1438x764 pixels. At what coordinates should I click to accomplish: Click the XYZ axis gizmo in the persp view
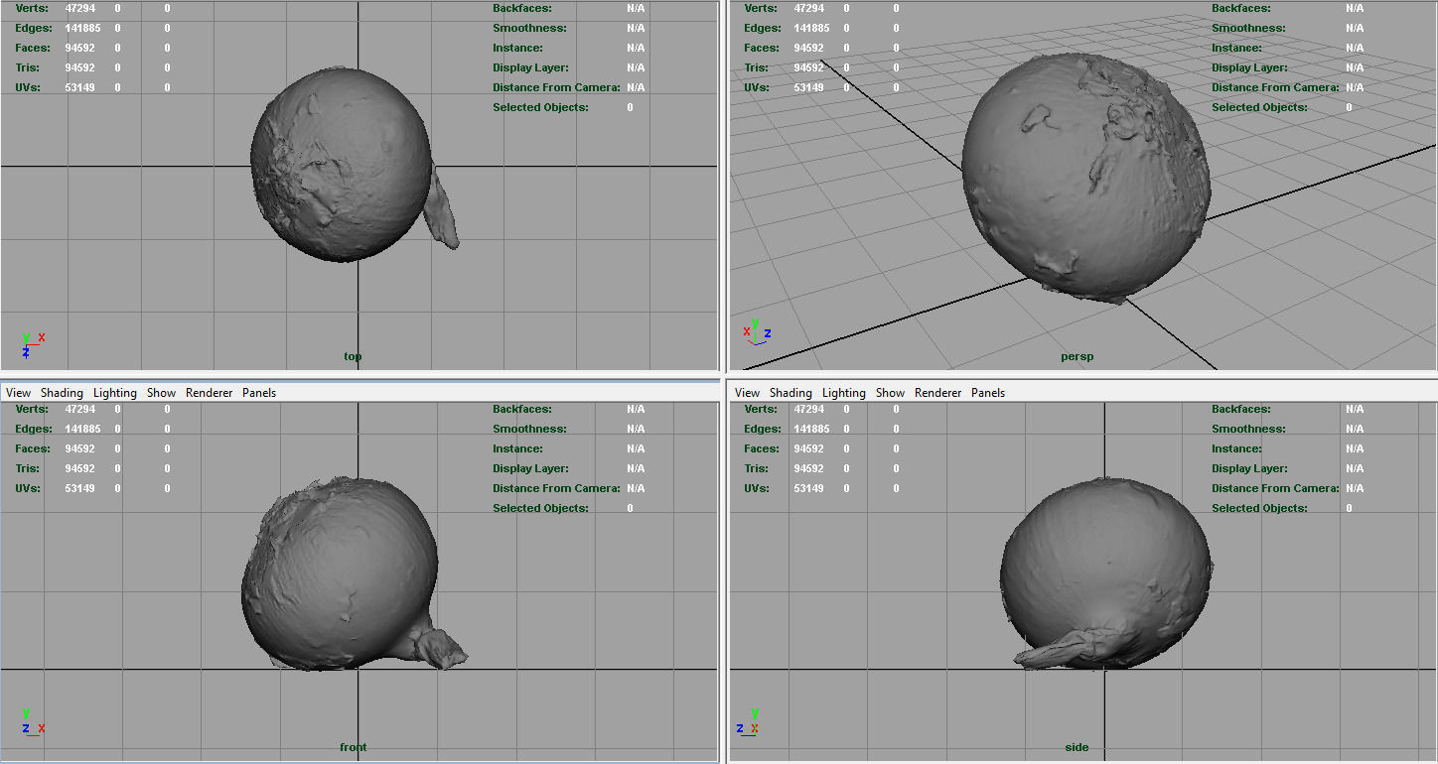(757, 330)
